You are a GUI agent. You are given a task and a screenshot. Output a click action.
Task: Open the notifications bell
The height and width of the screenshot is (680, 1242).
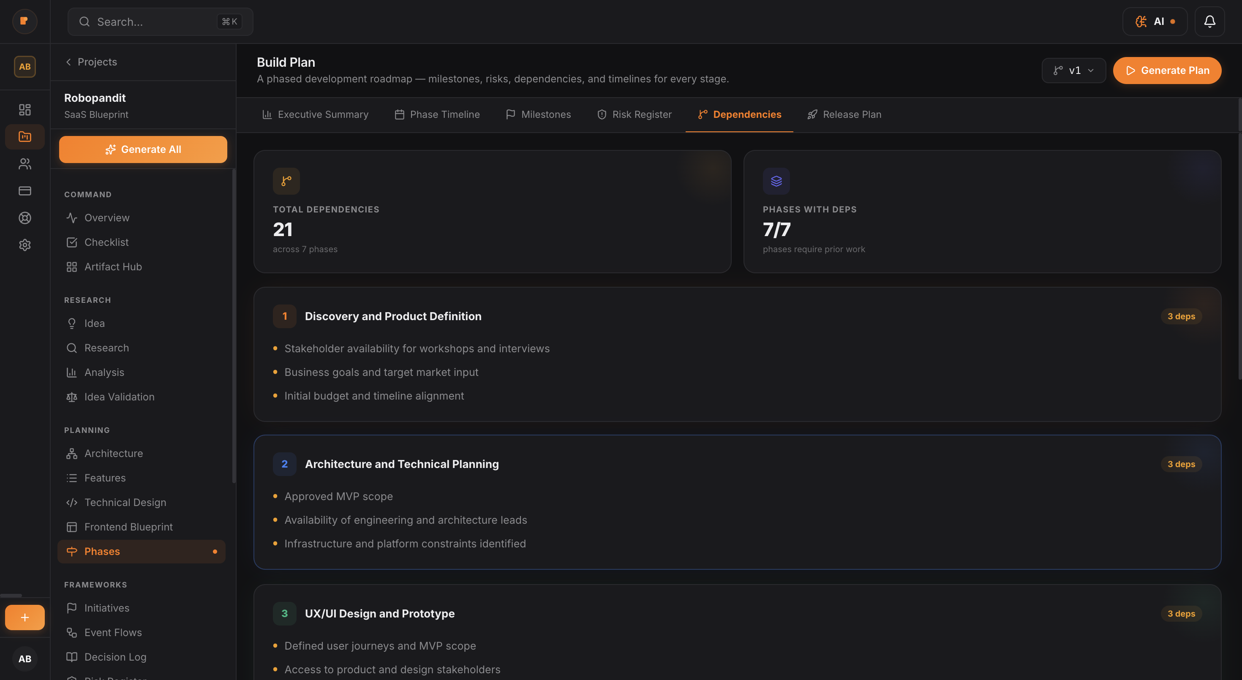(1209, 22)
